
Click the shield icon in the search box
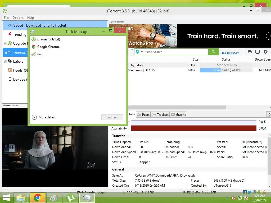point(138,52)
